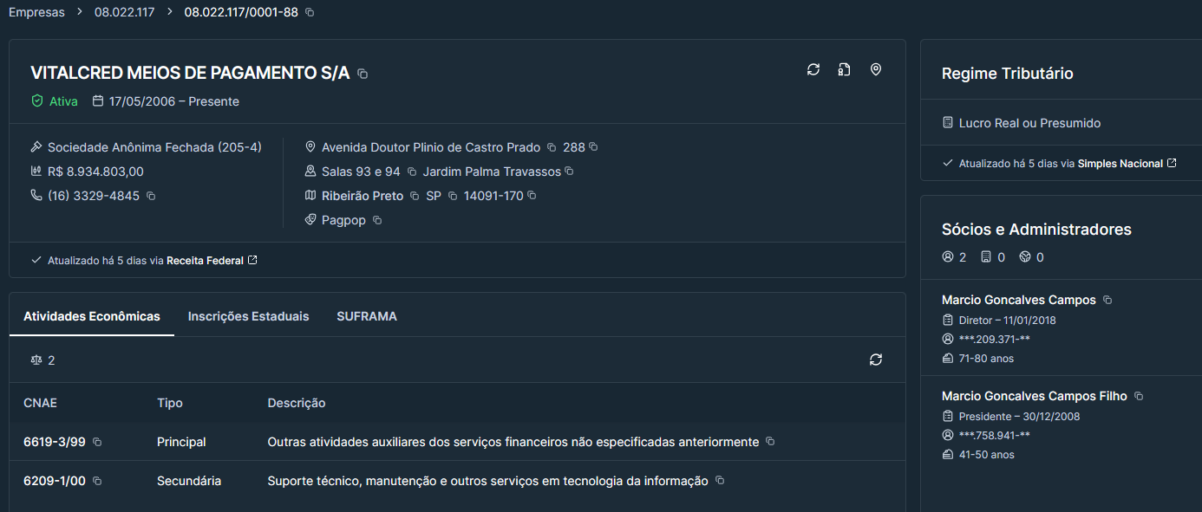Image resolution: width=1202 pixels, height=512 pixels.
Task: Open the SUFRAMA tab
Action: coord(366,316)
